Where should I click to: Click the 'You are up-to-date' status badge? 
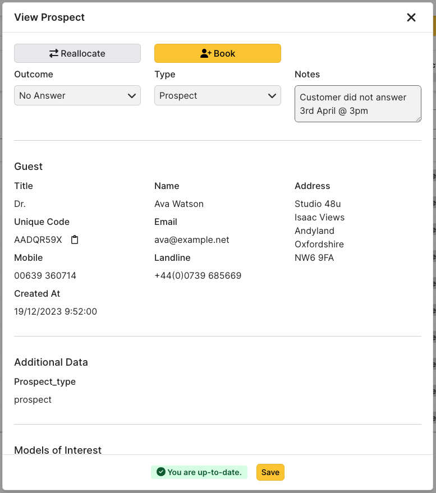(x=199, y=472)
